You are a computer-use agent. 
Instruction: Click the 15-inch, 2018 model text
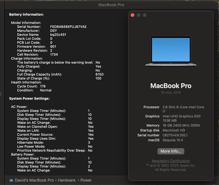pyautogui.click(x=171, y=93)
